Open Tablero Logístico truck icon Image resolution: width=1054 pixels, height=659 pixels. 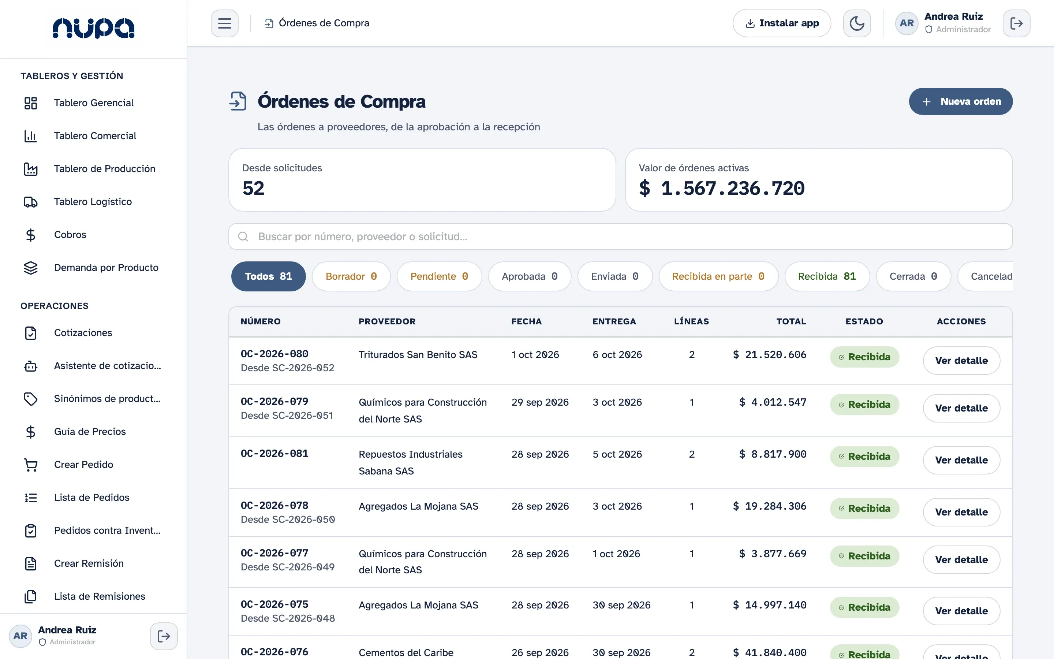pos(30,202)
